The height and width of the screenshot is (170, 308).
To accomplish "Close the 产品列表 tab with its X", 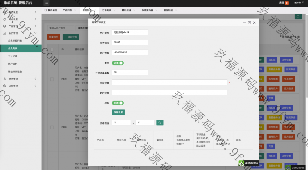I will (75, 10).
